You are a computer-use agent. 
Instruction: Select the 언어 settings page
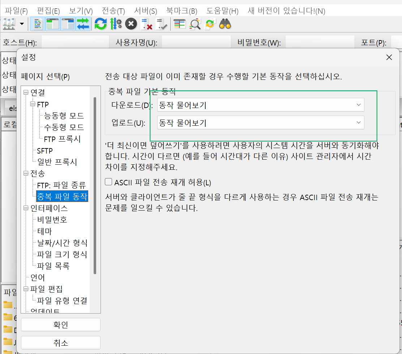click(x=38, y=277)
